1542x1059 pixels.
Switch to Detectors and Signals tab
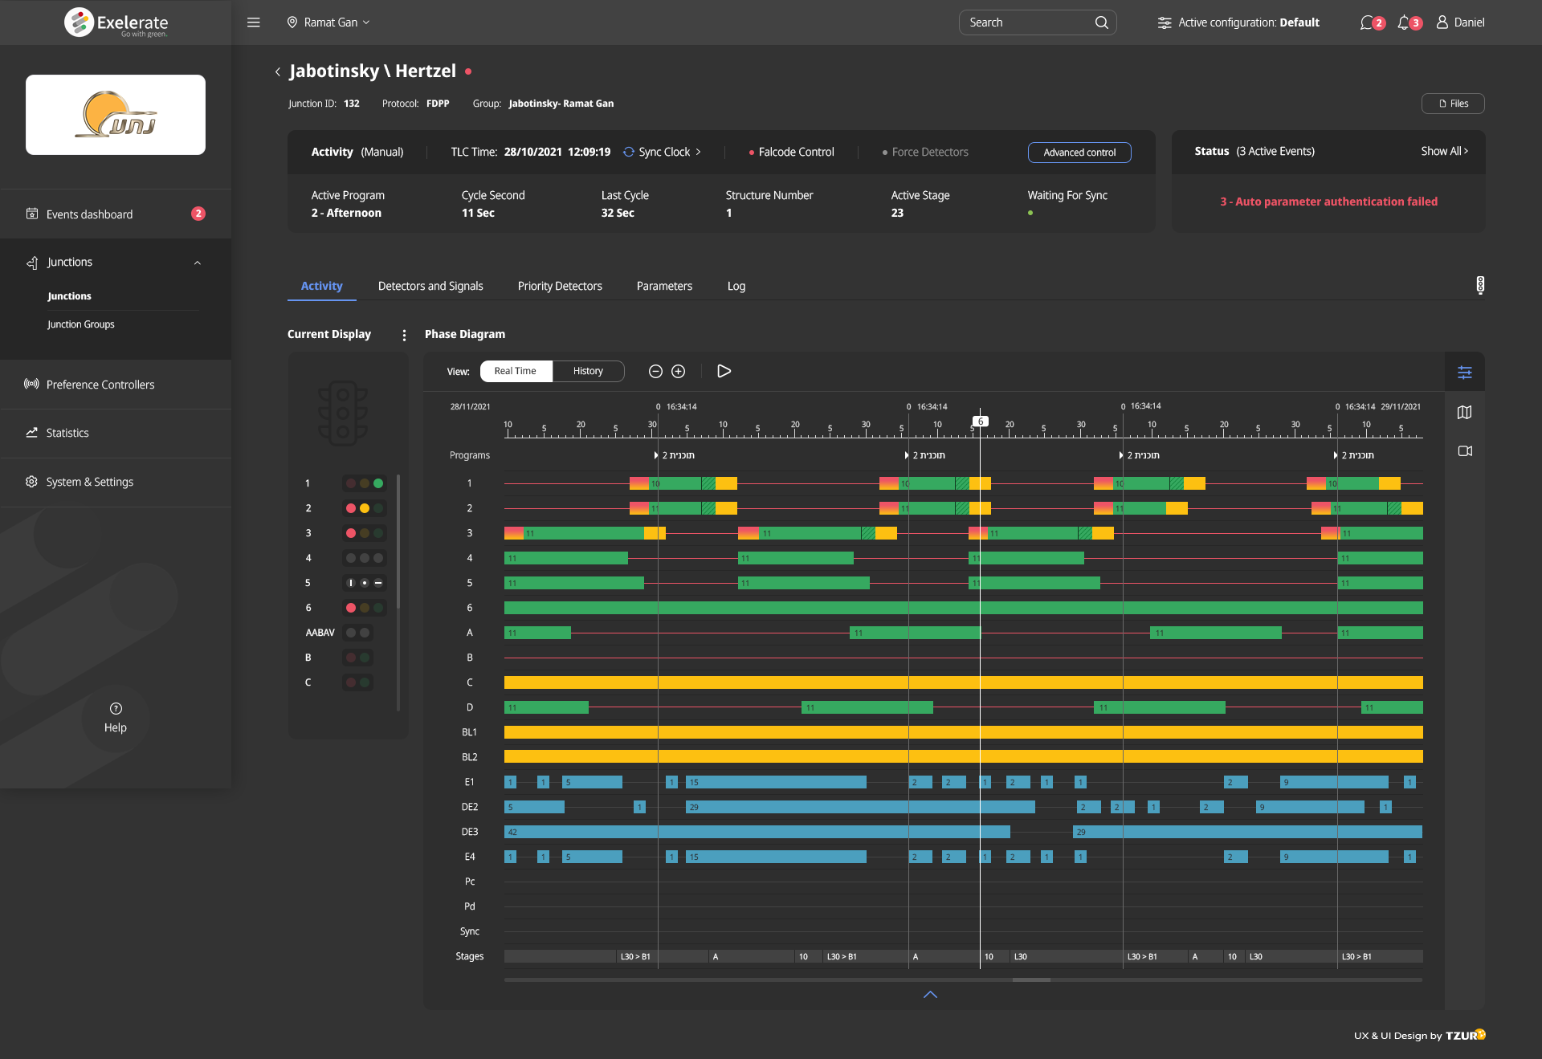tap(430, 286)
